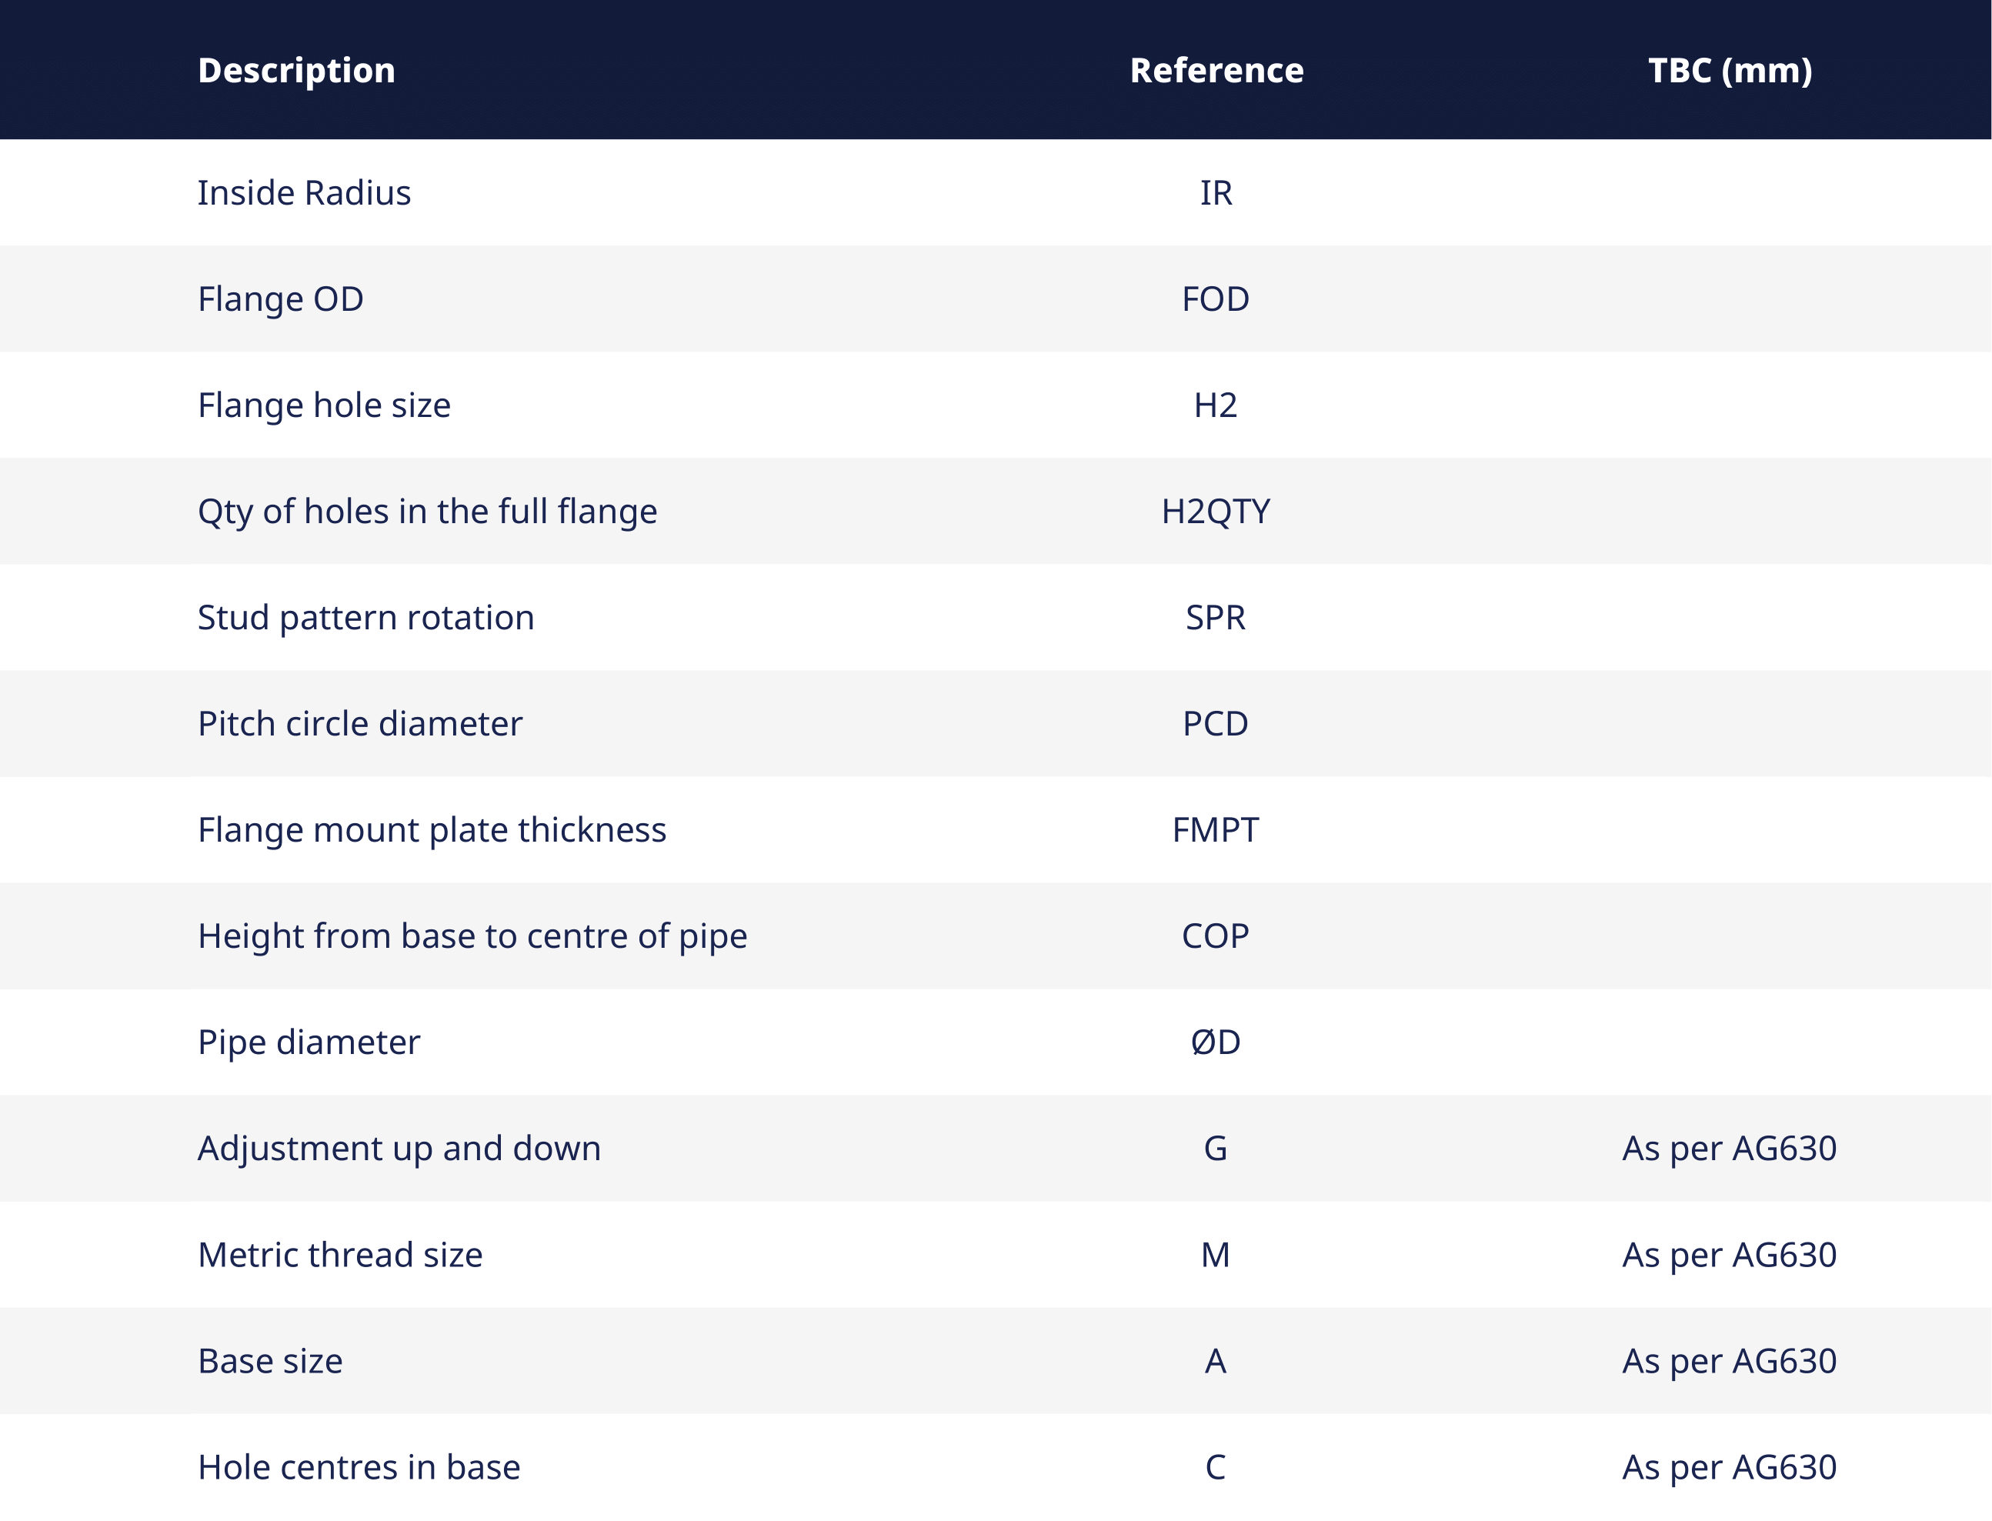Select the Flange hole size row label
The image size is (1992, 1521).
coord(324,405)
